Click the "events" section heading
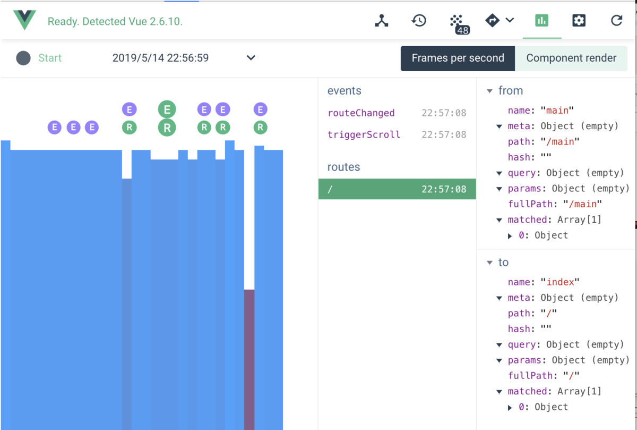This screenshot has height=430, width=637. tap(345, 91)
